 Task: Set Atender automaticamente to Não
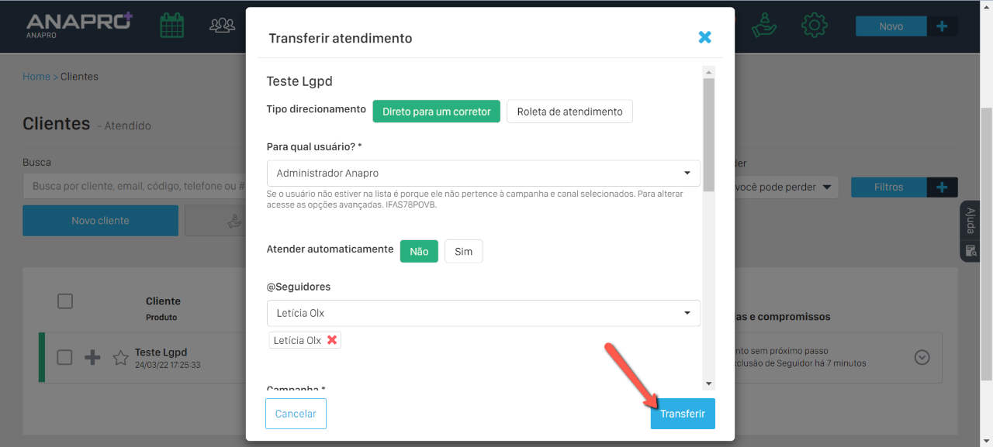pos(419,251)
